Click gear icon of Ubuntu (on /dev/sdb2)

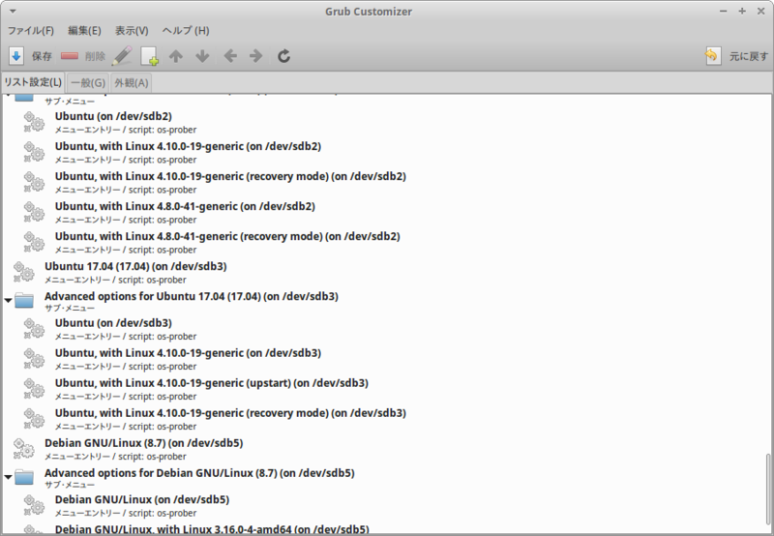tap(34, 122)
